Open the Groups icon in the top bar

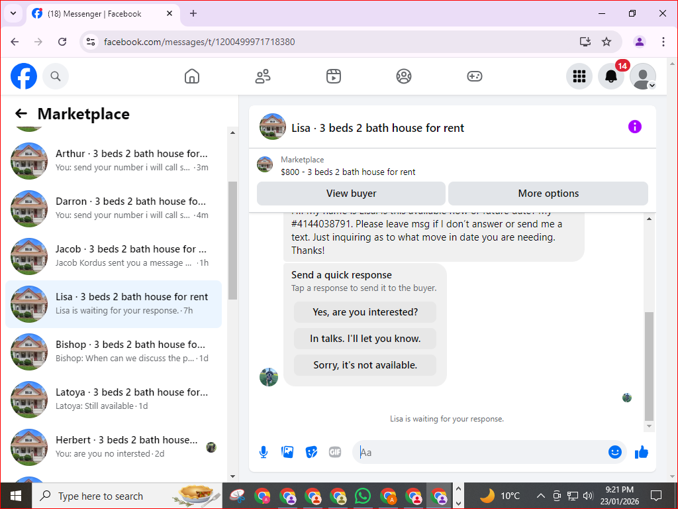pyautogui.click(x=404, y=76)
